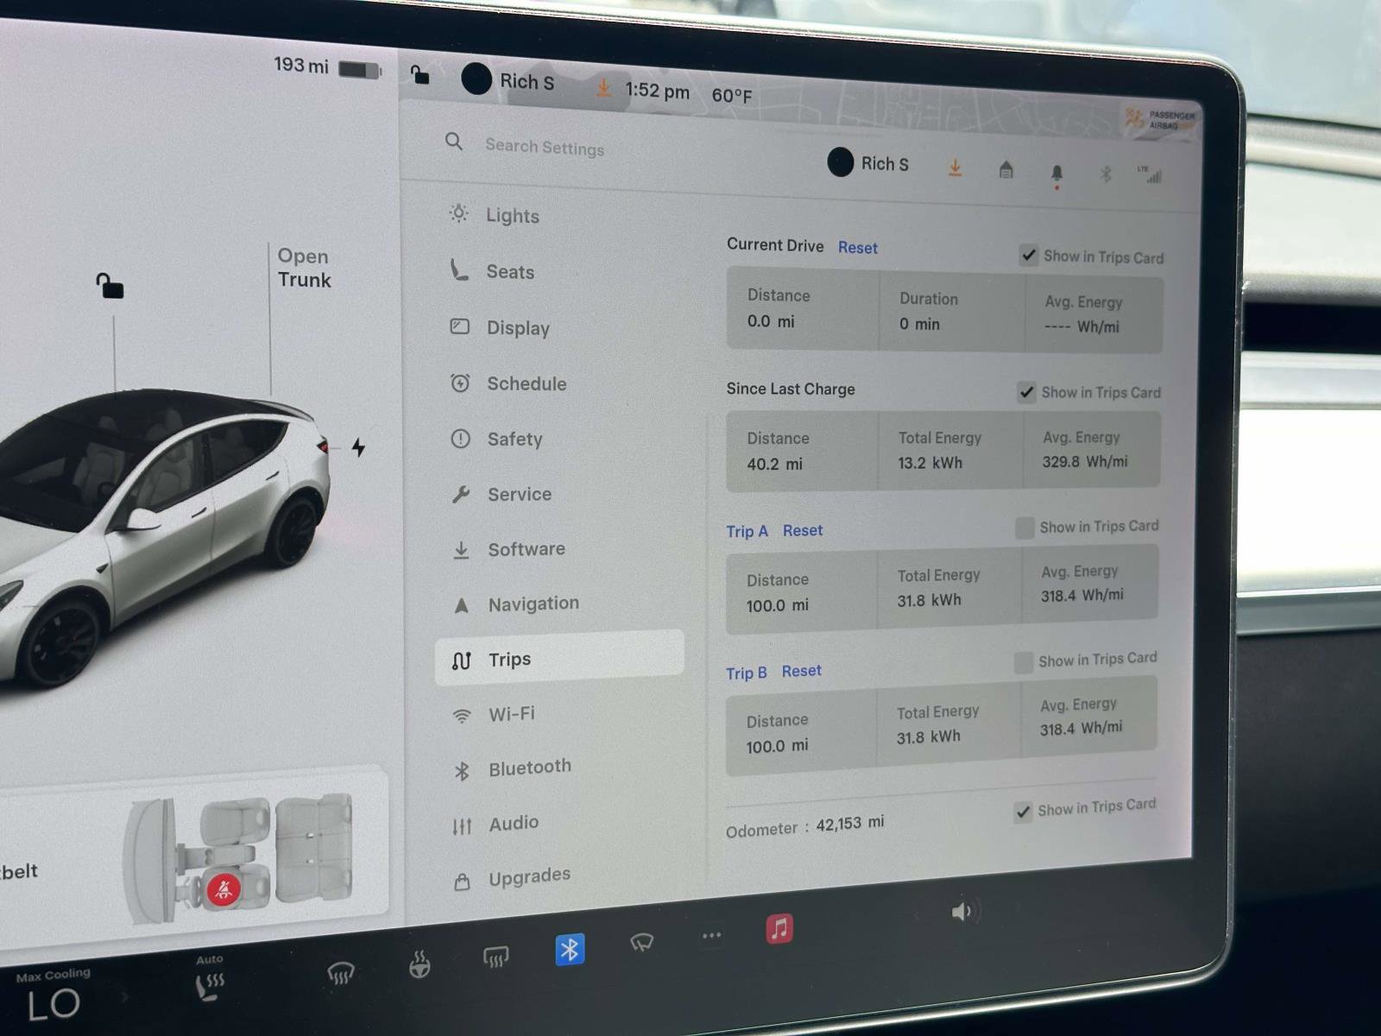This screenshot has height=1036, width=1381.
Task: Open the Wi-Fi settings menu
Action: tap(494, 715)
